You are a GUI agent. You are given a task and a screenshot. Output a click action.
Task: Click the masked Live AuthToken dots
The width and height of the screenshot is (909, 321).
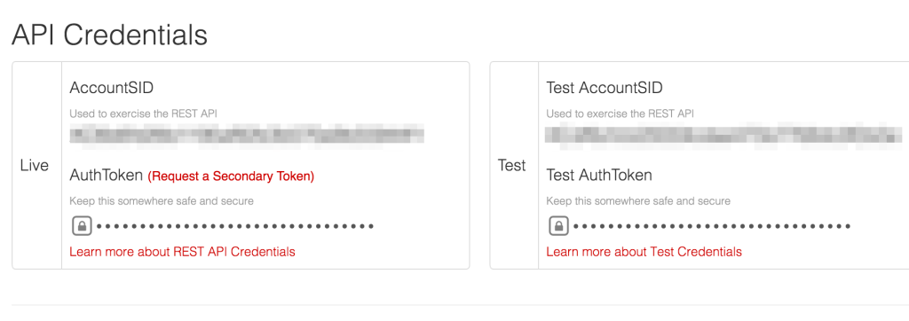pyautogui.click(x=234, y=226)
